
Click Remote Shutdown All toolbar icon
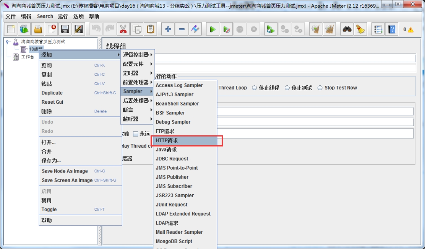(x=298, y=29)
